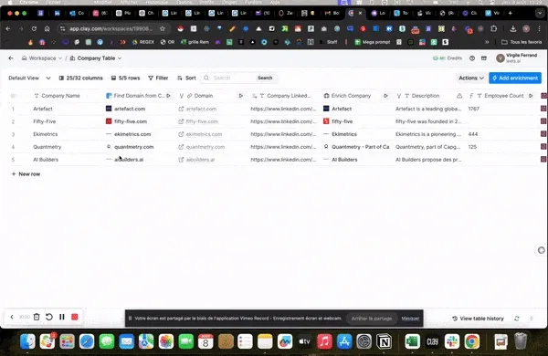Open the Filter menu

coord(158,78)
